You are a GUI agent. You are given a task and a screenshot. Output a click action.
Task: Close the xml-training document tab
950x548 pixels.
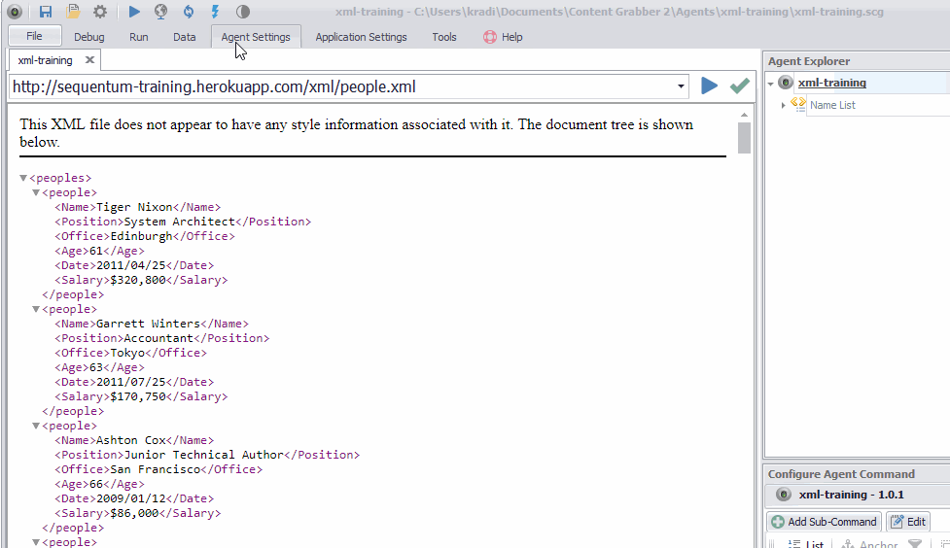click(89, 60)
